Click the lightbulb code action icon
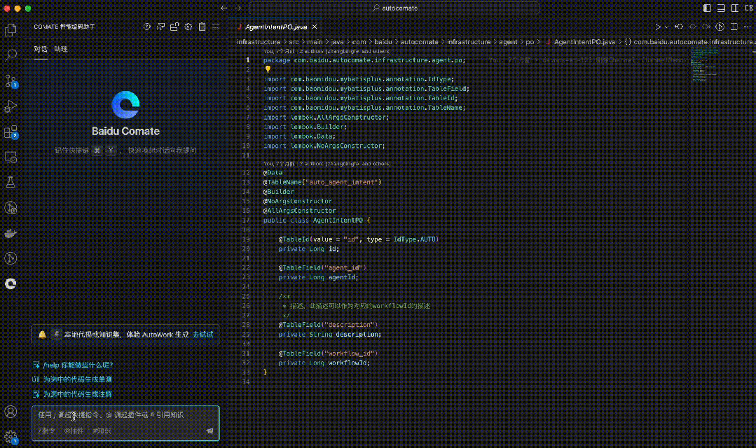The image size is (756, 448). pos(268,69)
